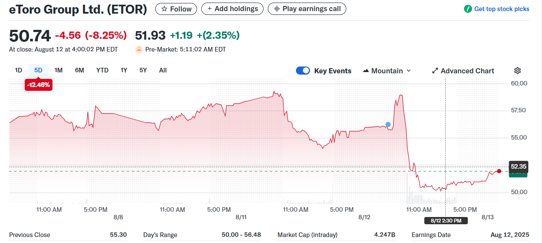Click the blue key event dot on chart

coord(388,124)
